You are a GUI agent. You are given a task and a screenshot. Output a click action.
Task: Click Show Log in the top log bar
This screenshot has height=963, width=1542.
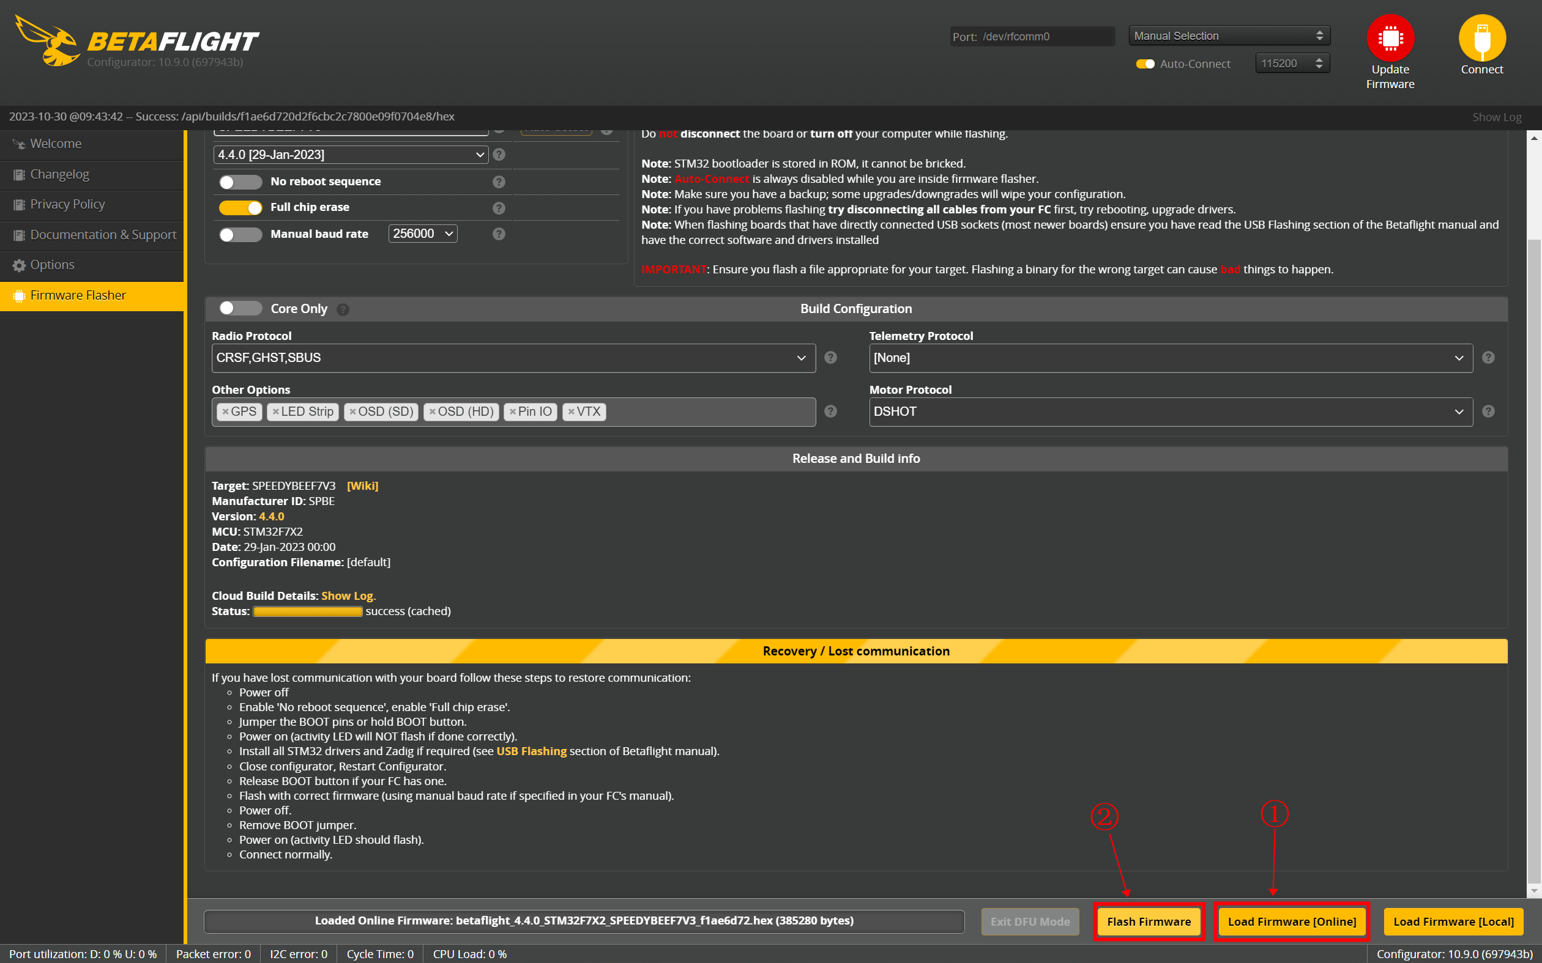pyautogui.click(x=1496, y=117)
